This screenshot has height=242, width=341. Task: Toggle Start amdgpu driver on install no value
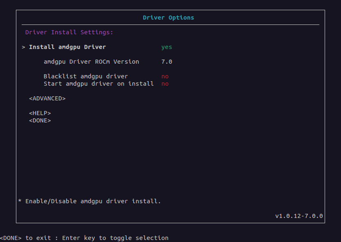[165, 84]
